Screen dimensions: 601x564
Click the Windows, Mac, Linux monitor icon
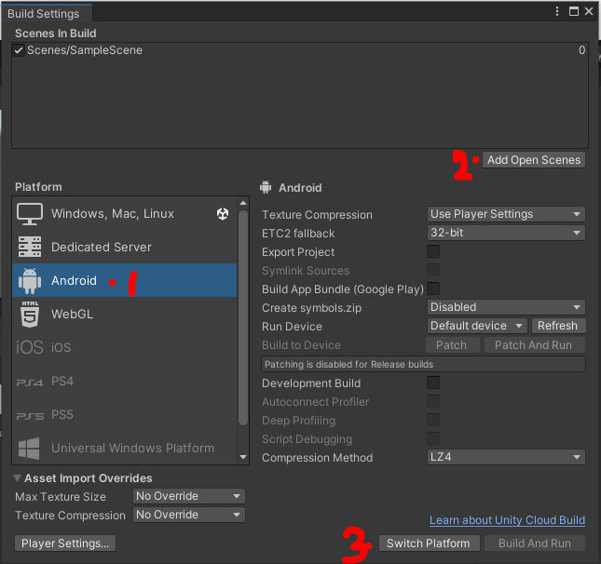point(30,214)
